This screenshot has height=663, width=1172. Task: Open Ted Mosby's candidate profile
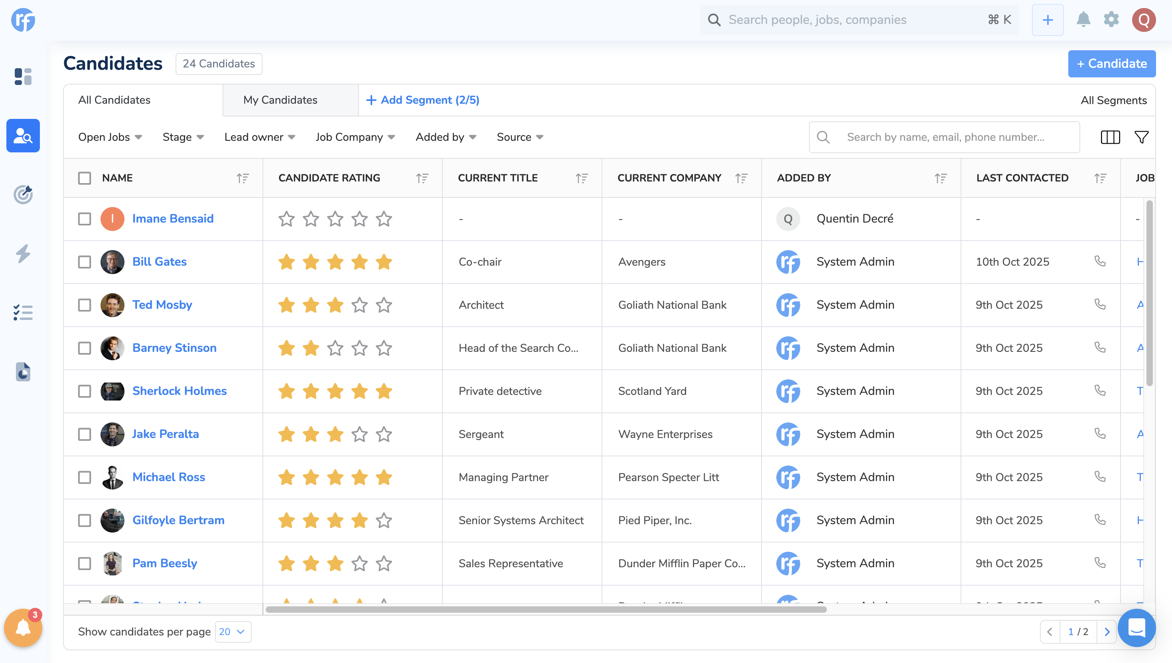pos(162,305)
